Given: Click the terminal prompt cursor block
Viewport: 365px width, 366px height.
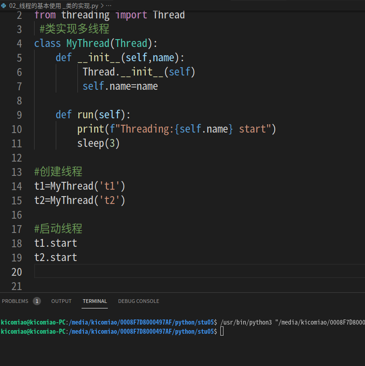Looking at the screenshot, I should (x=222, y=331).
